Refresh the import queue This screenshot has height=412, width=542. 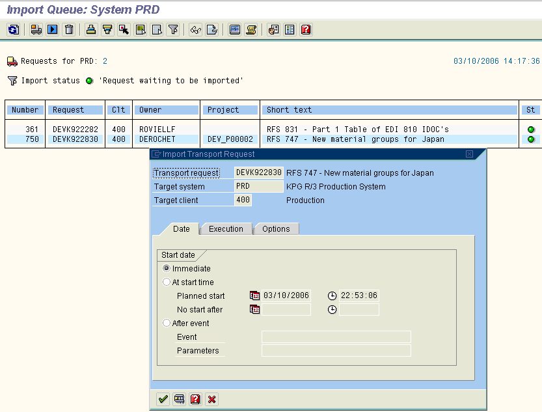coord(14,30)
